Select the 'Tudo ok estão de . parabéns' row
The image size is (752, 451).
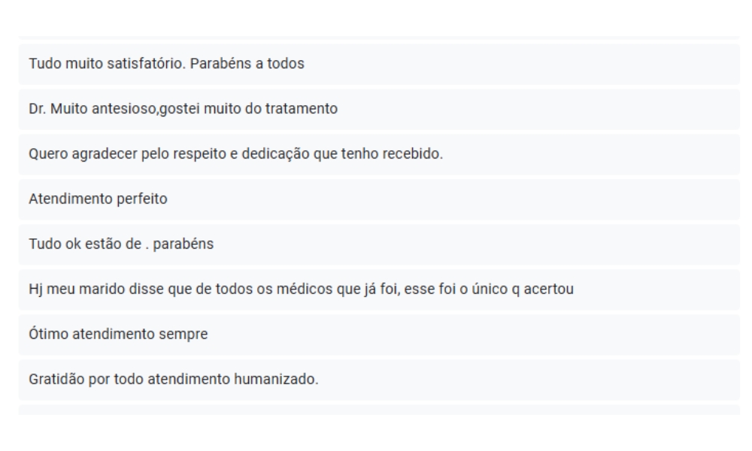(379, 244)
